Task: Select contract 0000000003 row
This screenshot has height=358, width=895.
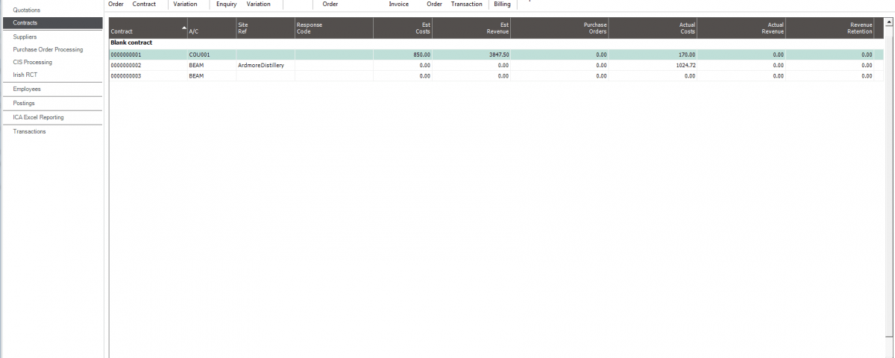Action: (496, 75)
